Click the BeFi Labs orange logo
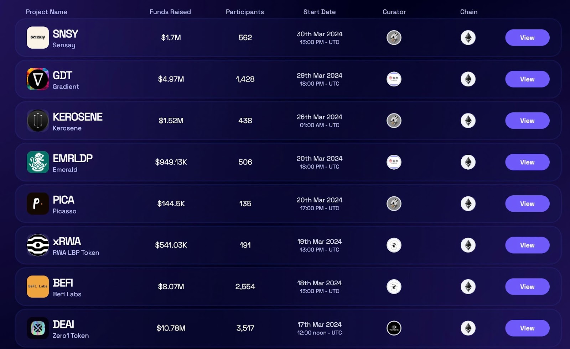This screenshot has width=570, height=349. click(x=38, y=286)
